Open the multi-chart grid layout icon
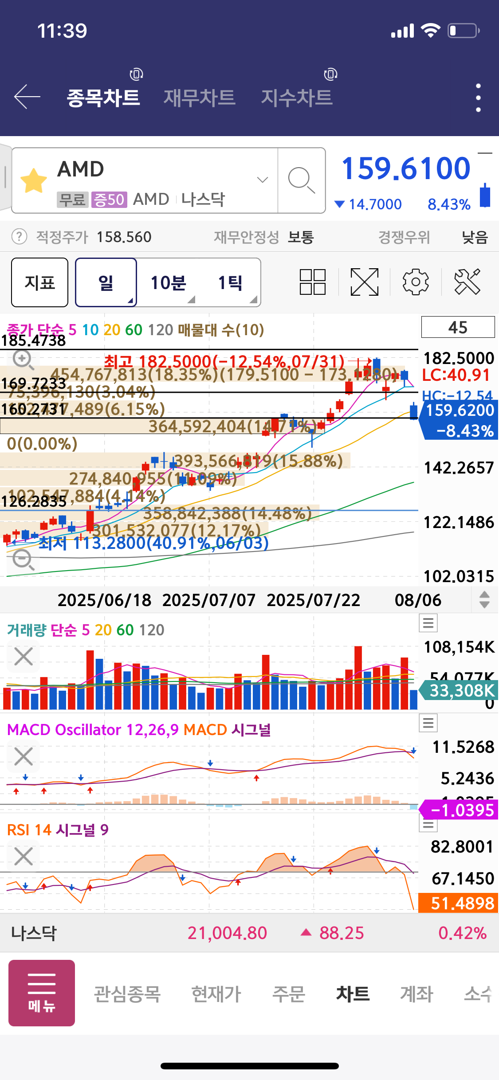Image resolution: width=499 pixels, height=1080 pixels. [313, 282]
